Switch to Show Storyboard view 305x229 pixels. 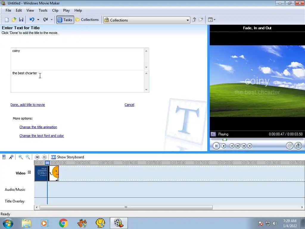tap(68, 157)
